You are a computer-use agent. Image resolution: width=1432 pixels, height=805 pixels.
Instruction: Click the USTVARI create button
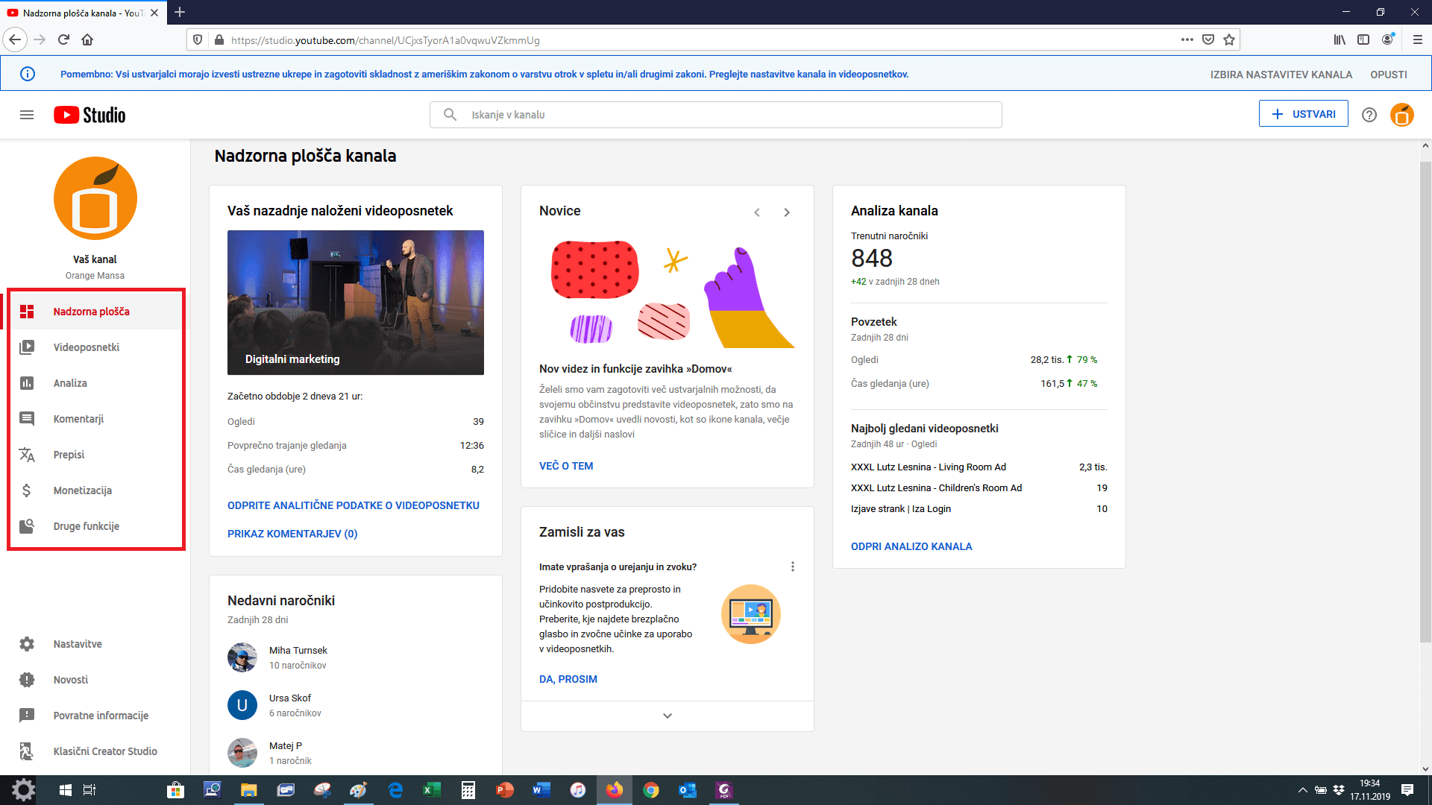(x=1303, y=114)
